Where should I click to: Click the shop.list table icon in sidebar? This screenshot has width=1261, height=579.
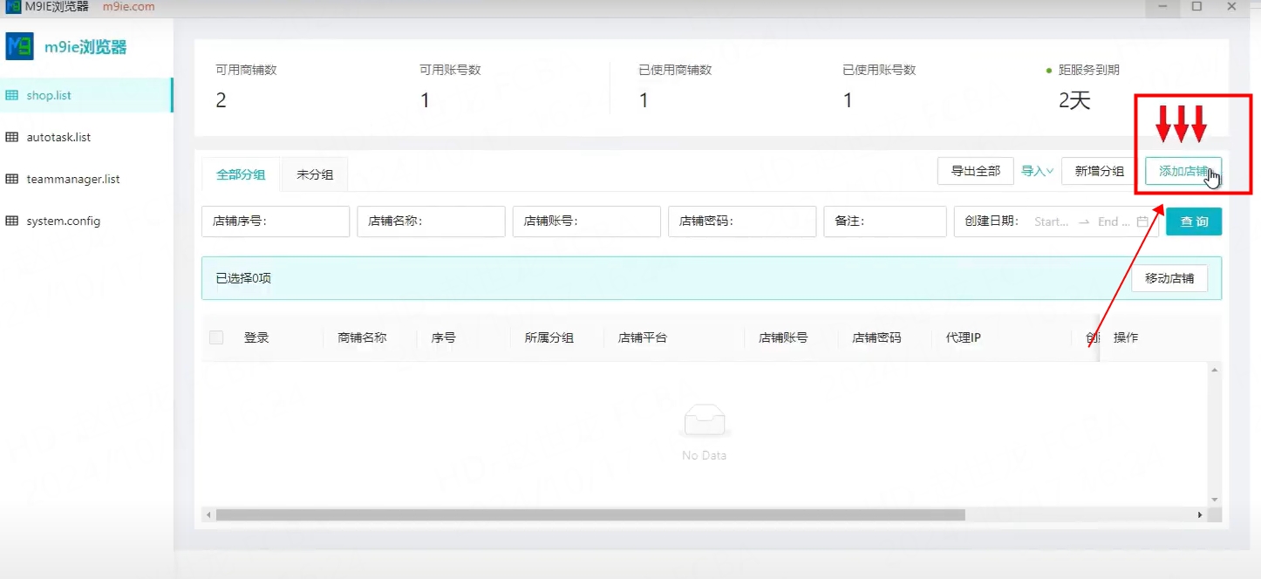(12, 95)
